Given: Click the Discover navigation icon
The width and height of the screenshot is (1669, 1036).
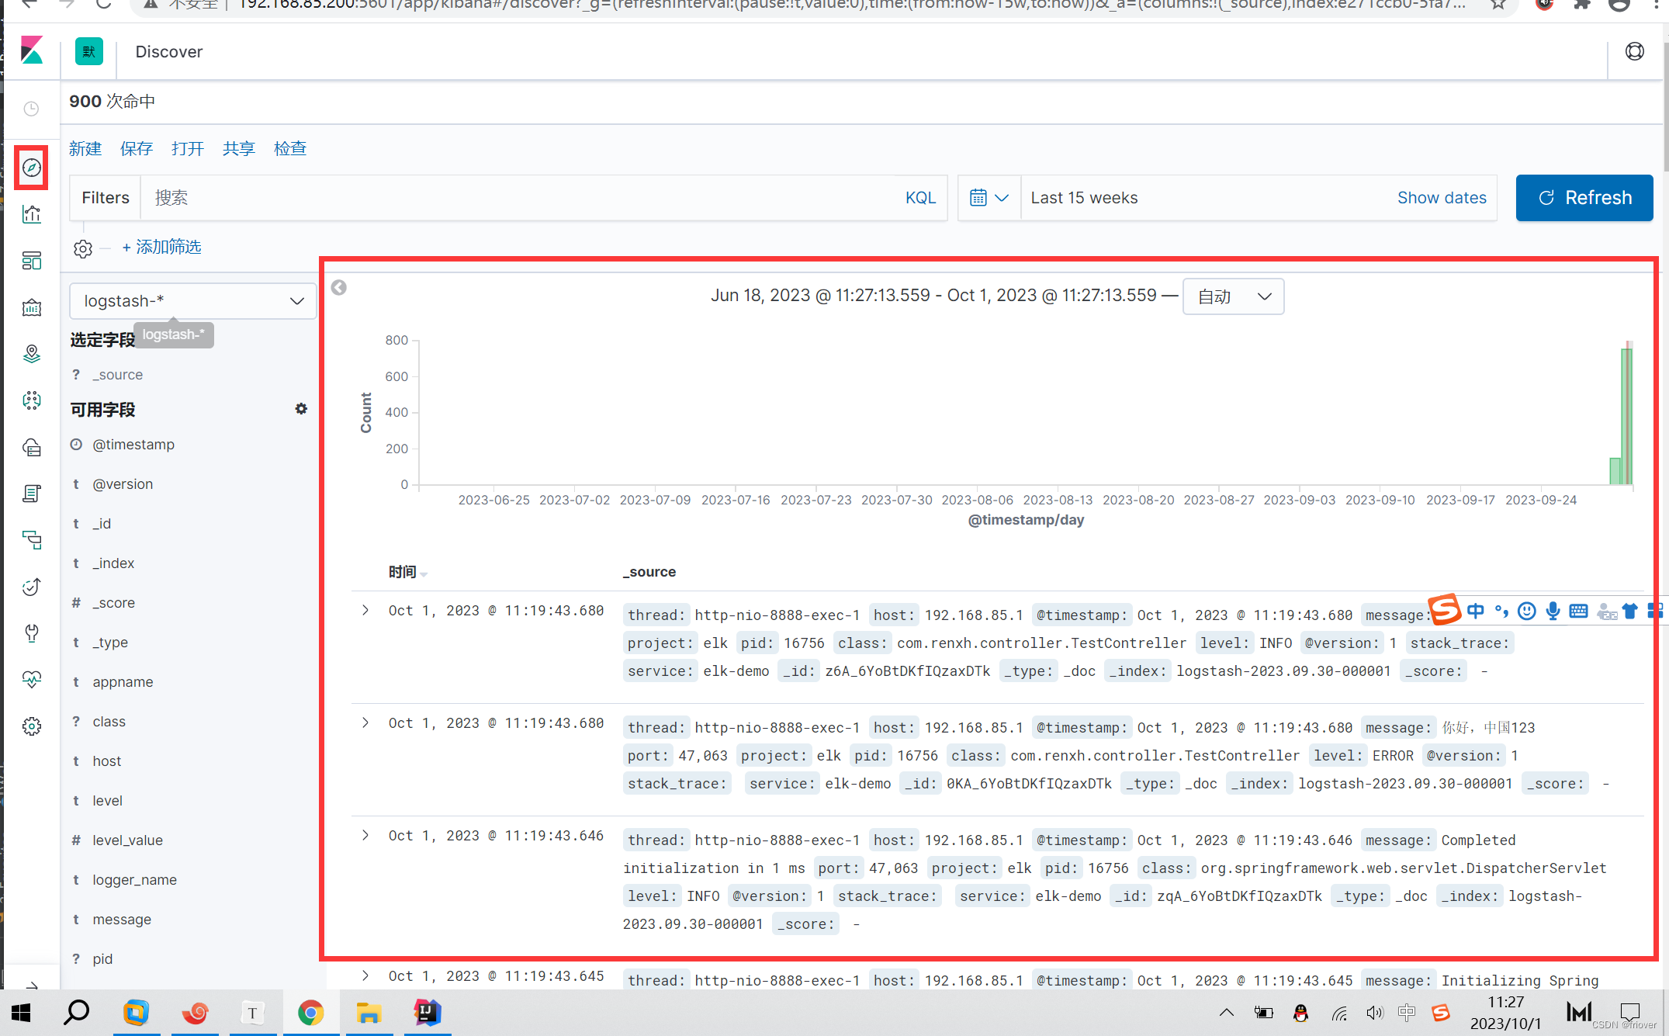Looking at the screenshot, I should pyautogui.click(x=33, y=168).
